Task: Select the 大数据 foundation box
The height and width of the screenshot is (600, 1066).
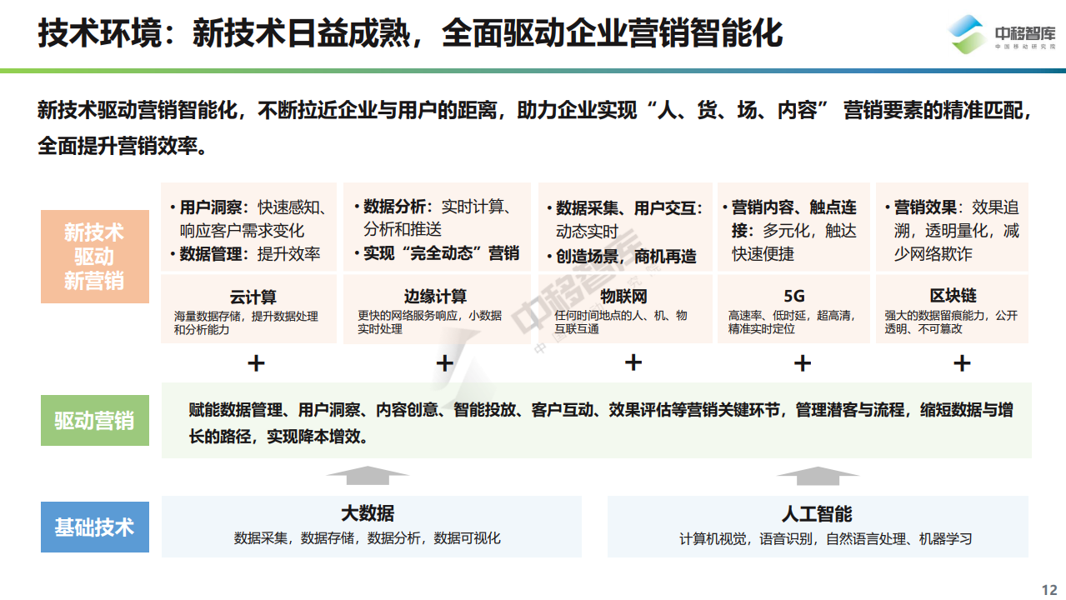Action: 371,526
